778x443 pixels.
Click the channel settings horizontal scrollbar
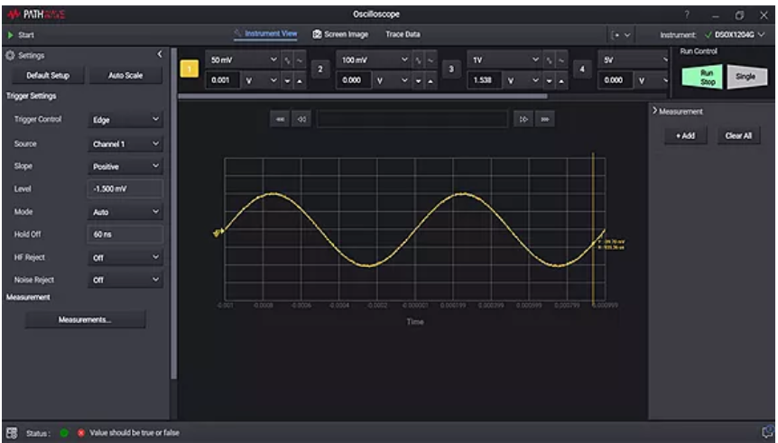(363, 96)
